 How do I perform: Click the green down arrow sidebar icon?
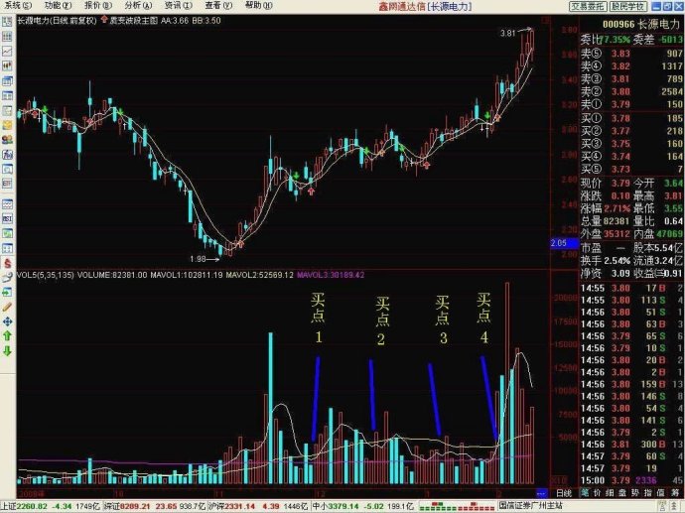tap(7, 350)
